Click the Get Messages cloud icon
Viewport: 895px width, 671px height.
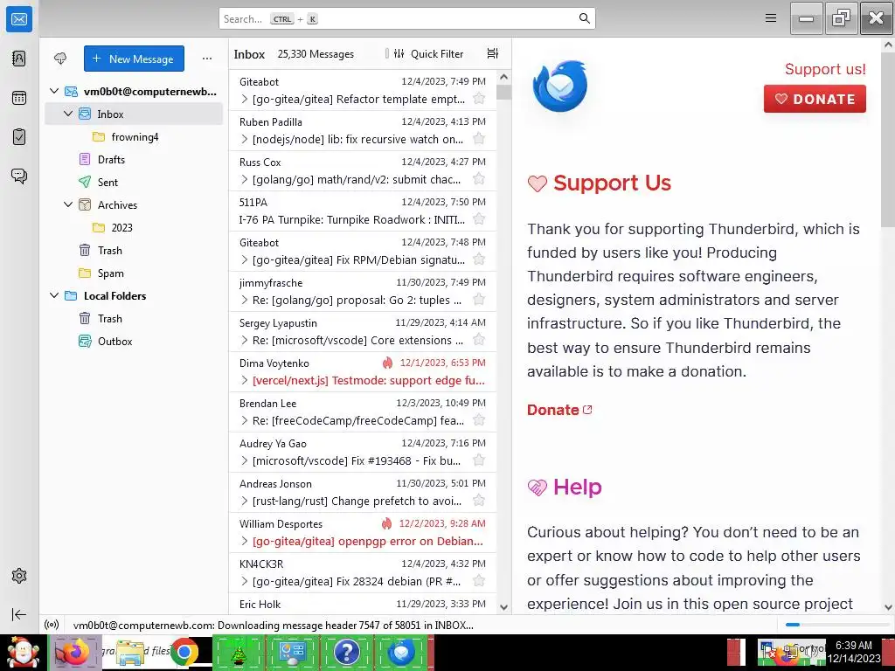60,59
